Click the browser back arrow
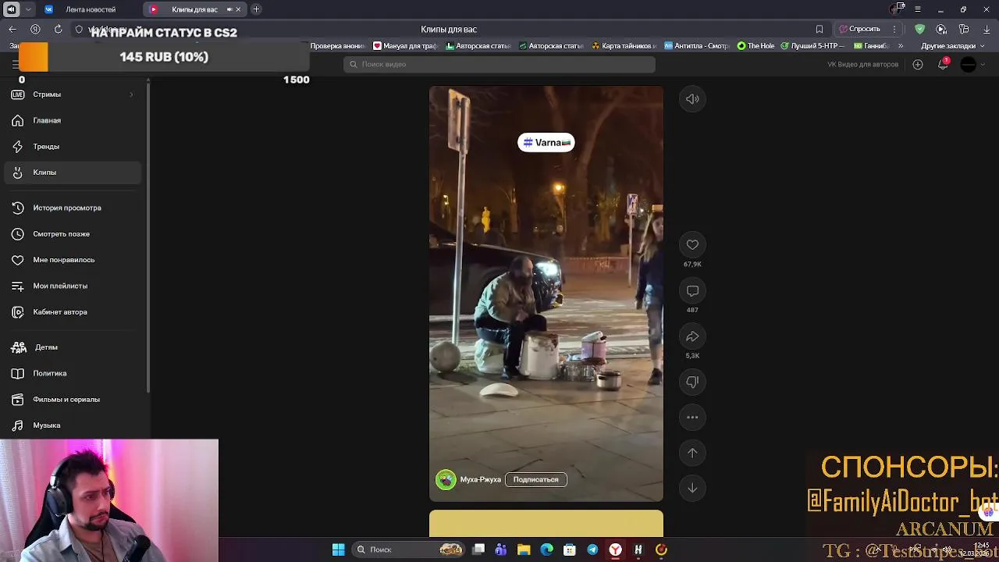Viewport: 999px width, 562px height. click(x=12, y=29)
